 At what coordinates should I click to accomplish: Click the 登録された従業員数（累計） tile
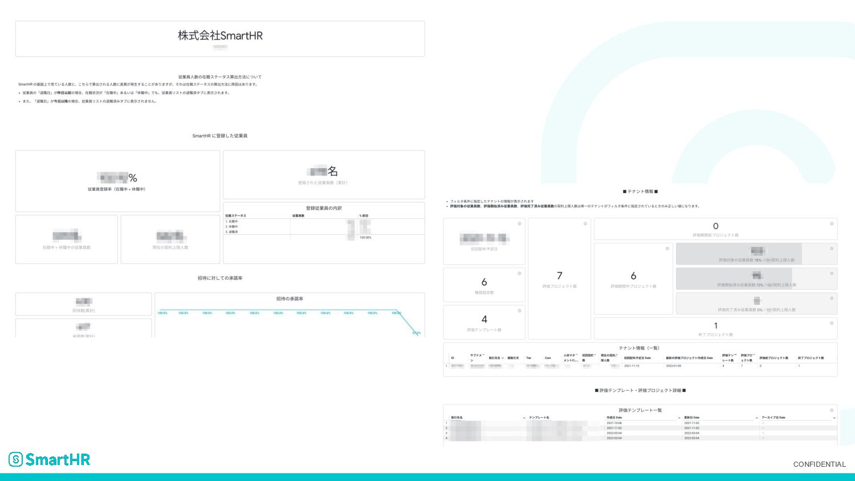coord(324,174)
